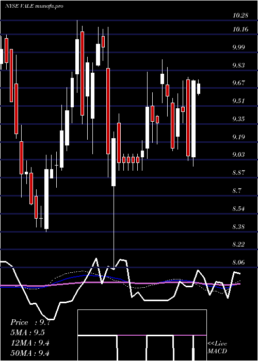Click the tall white candle with long lower wick
258x361 pixels.
pos(114,162)
